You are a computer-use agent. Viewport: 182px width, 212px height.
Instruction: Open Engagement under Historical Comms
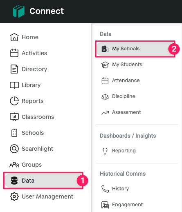tap(127, 205)
